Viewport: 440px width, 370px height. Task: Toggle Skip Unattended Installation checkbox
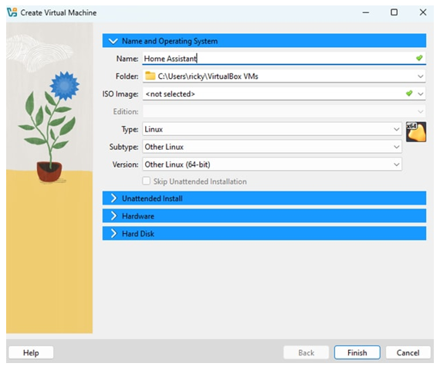click(x=146, y=181)
